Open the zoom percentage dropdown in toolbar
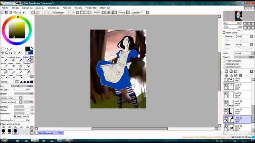Viewport: 255px width, 143px height. 78,12
